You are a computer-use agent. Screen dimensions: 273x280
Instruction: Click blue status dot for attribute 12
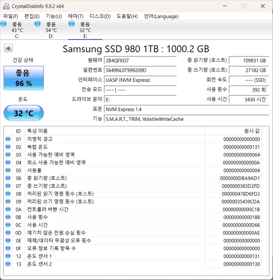(8, 256)
